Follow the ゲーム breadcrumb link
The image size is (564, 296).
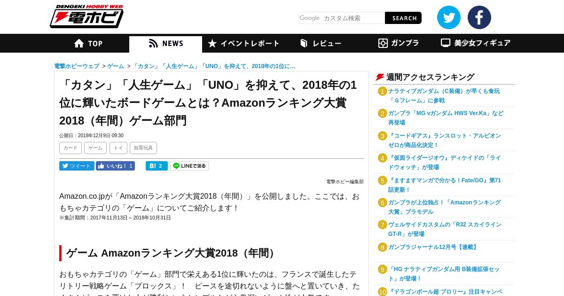116,66
